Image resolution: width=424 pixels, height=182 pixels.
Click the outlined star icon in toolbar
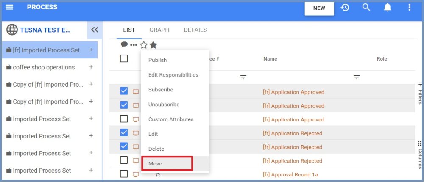(x=144, y=45)
